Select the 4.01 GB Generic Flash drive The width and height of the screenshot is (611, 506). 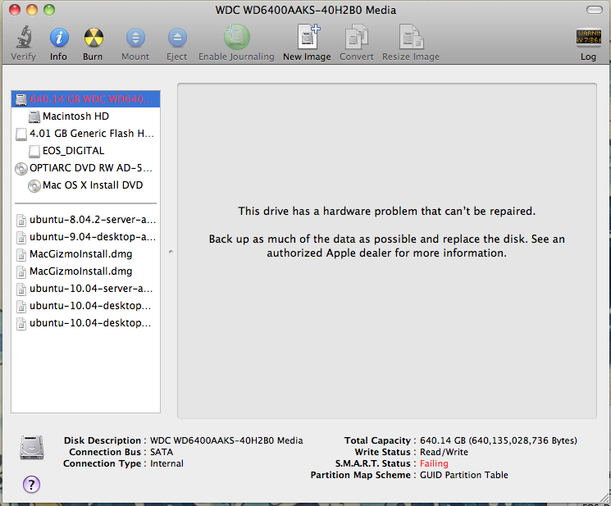pos(86,134)
